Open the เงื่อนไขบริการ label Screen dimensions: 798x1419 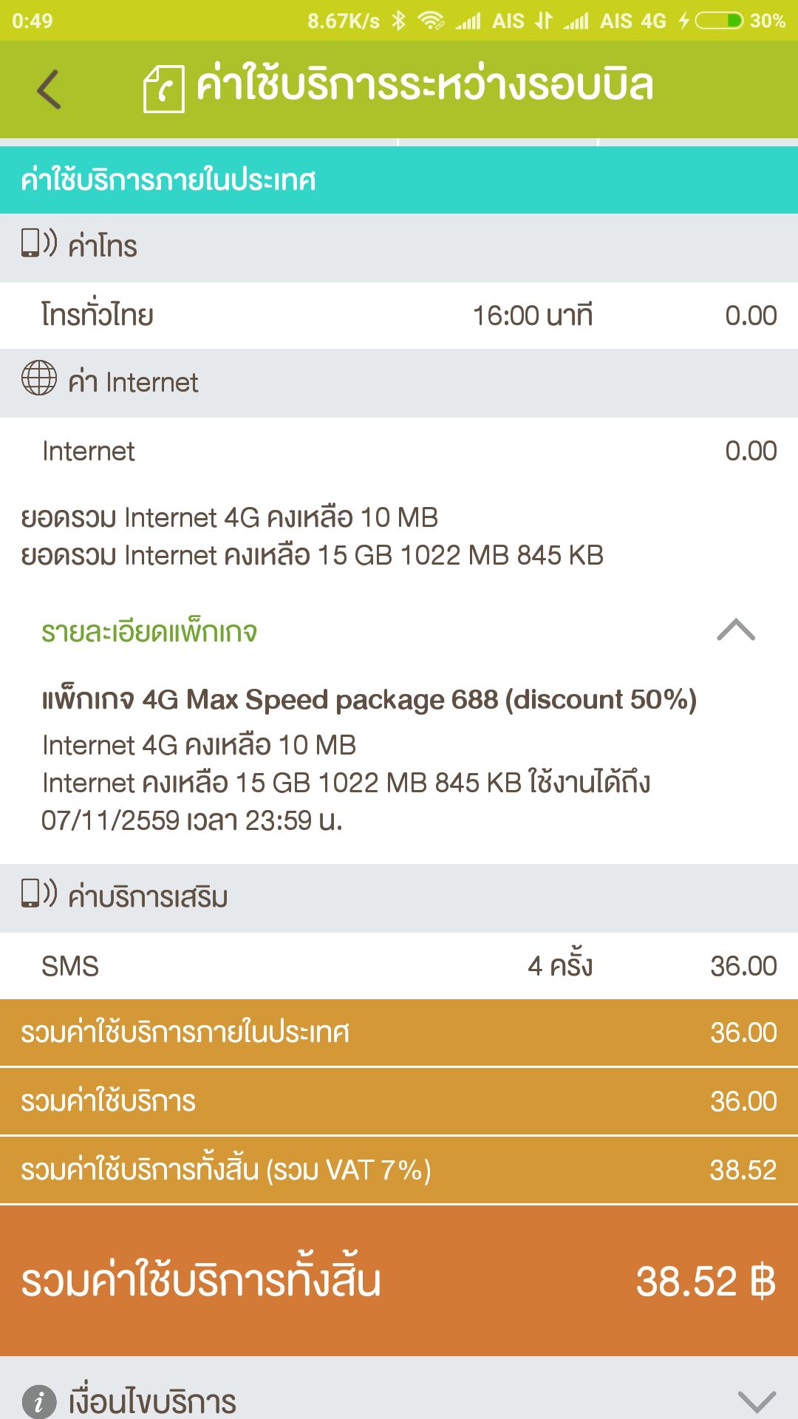(x=152, y=1401)
